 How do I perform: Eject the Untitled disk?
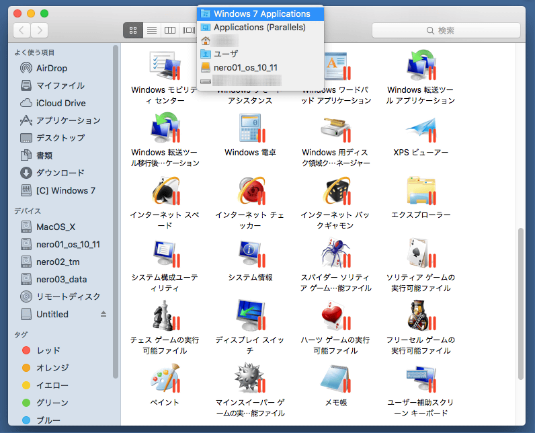tap(104, 314)
